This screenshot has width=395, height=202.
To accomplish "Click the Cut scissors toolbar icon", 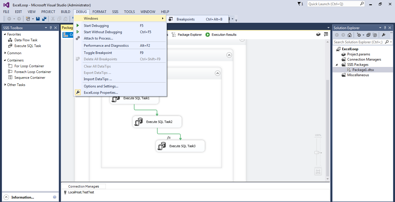I will point(53,19).
